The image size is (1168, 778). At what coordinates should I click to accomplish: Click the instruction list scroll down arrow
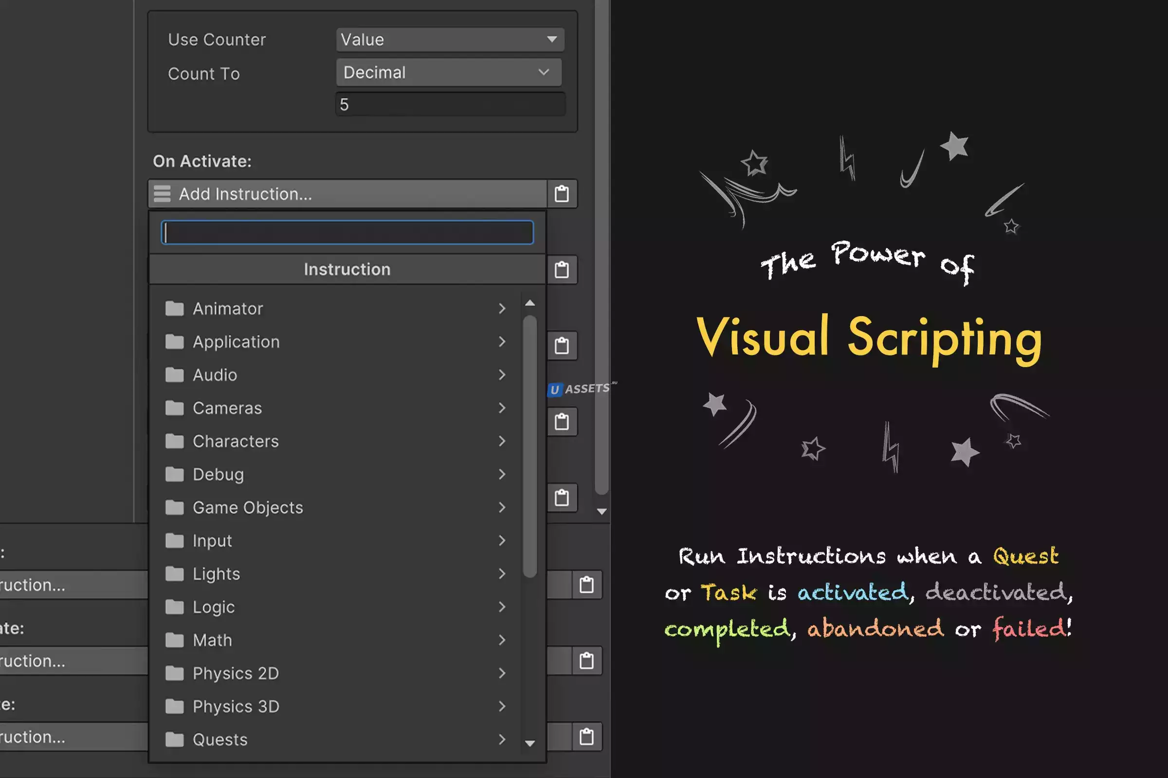[530, 743]
